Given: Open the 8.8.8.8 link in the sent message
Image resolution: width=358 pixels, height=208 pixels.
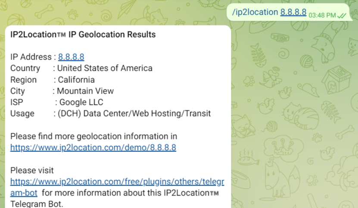Looking at the screenshot, I should tap(293, 12).
